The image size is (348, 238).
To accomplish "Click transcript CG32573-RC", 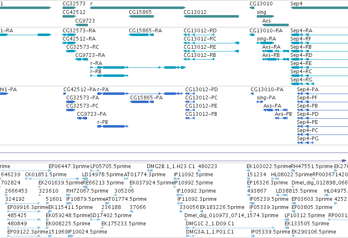I will [83, 47].
